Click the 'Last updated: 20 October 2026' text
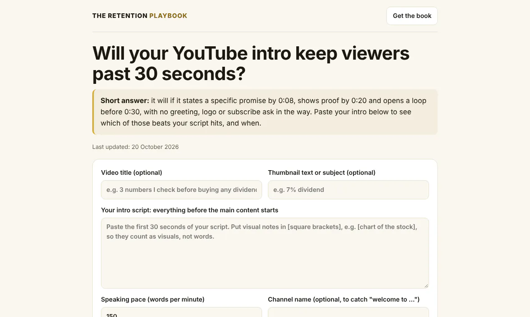530x317 pixels. coord(136,147)
